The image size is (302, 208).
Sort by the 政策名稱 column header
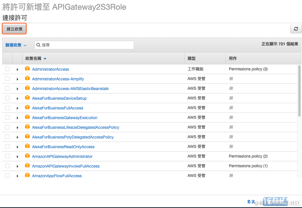[36, 58]
